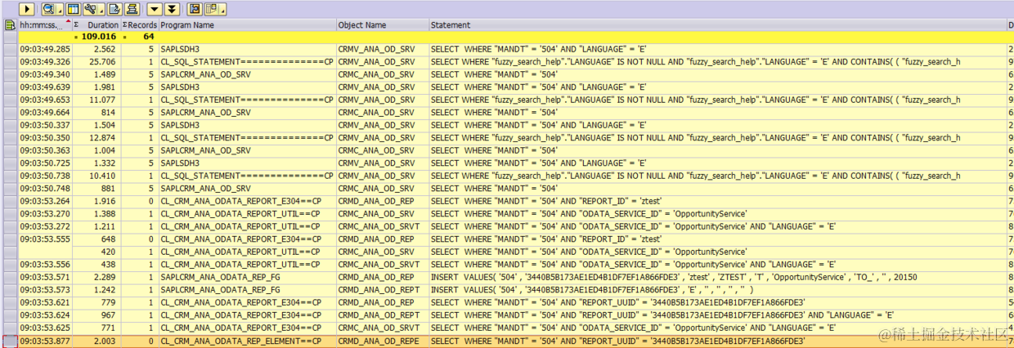Click timestamp 09:03:53.625
This screenshot has height=348, width=1014.
pos(45,328)
